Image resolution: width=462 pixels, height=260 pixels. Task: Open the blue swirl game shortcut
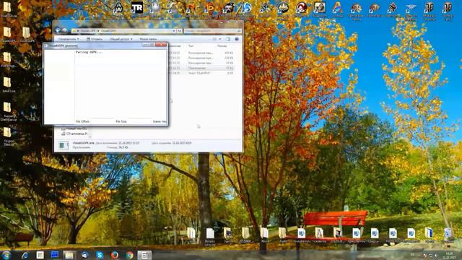point(246,8)
